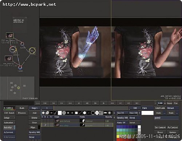This screenshot has height=141, width=182.
Task: Toggle L checkbox on arm_after row
Action: tap(48, 125)
